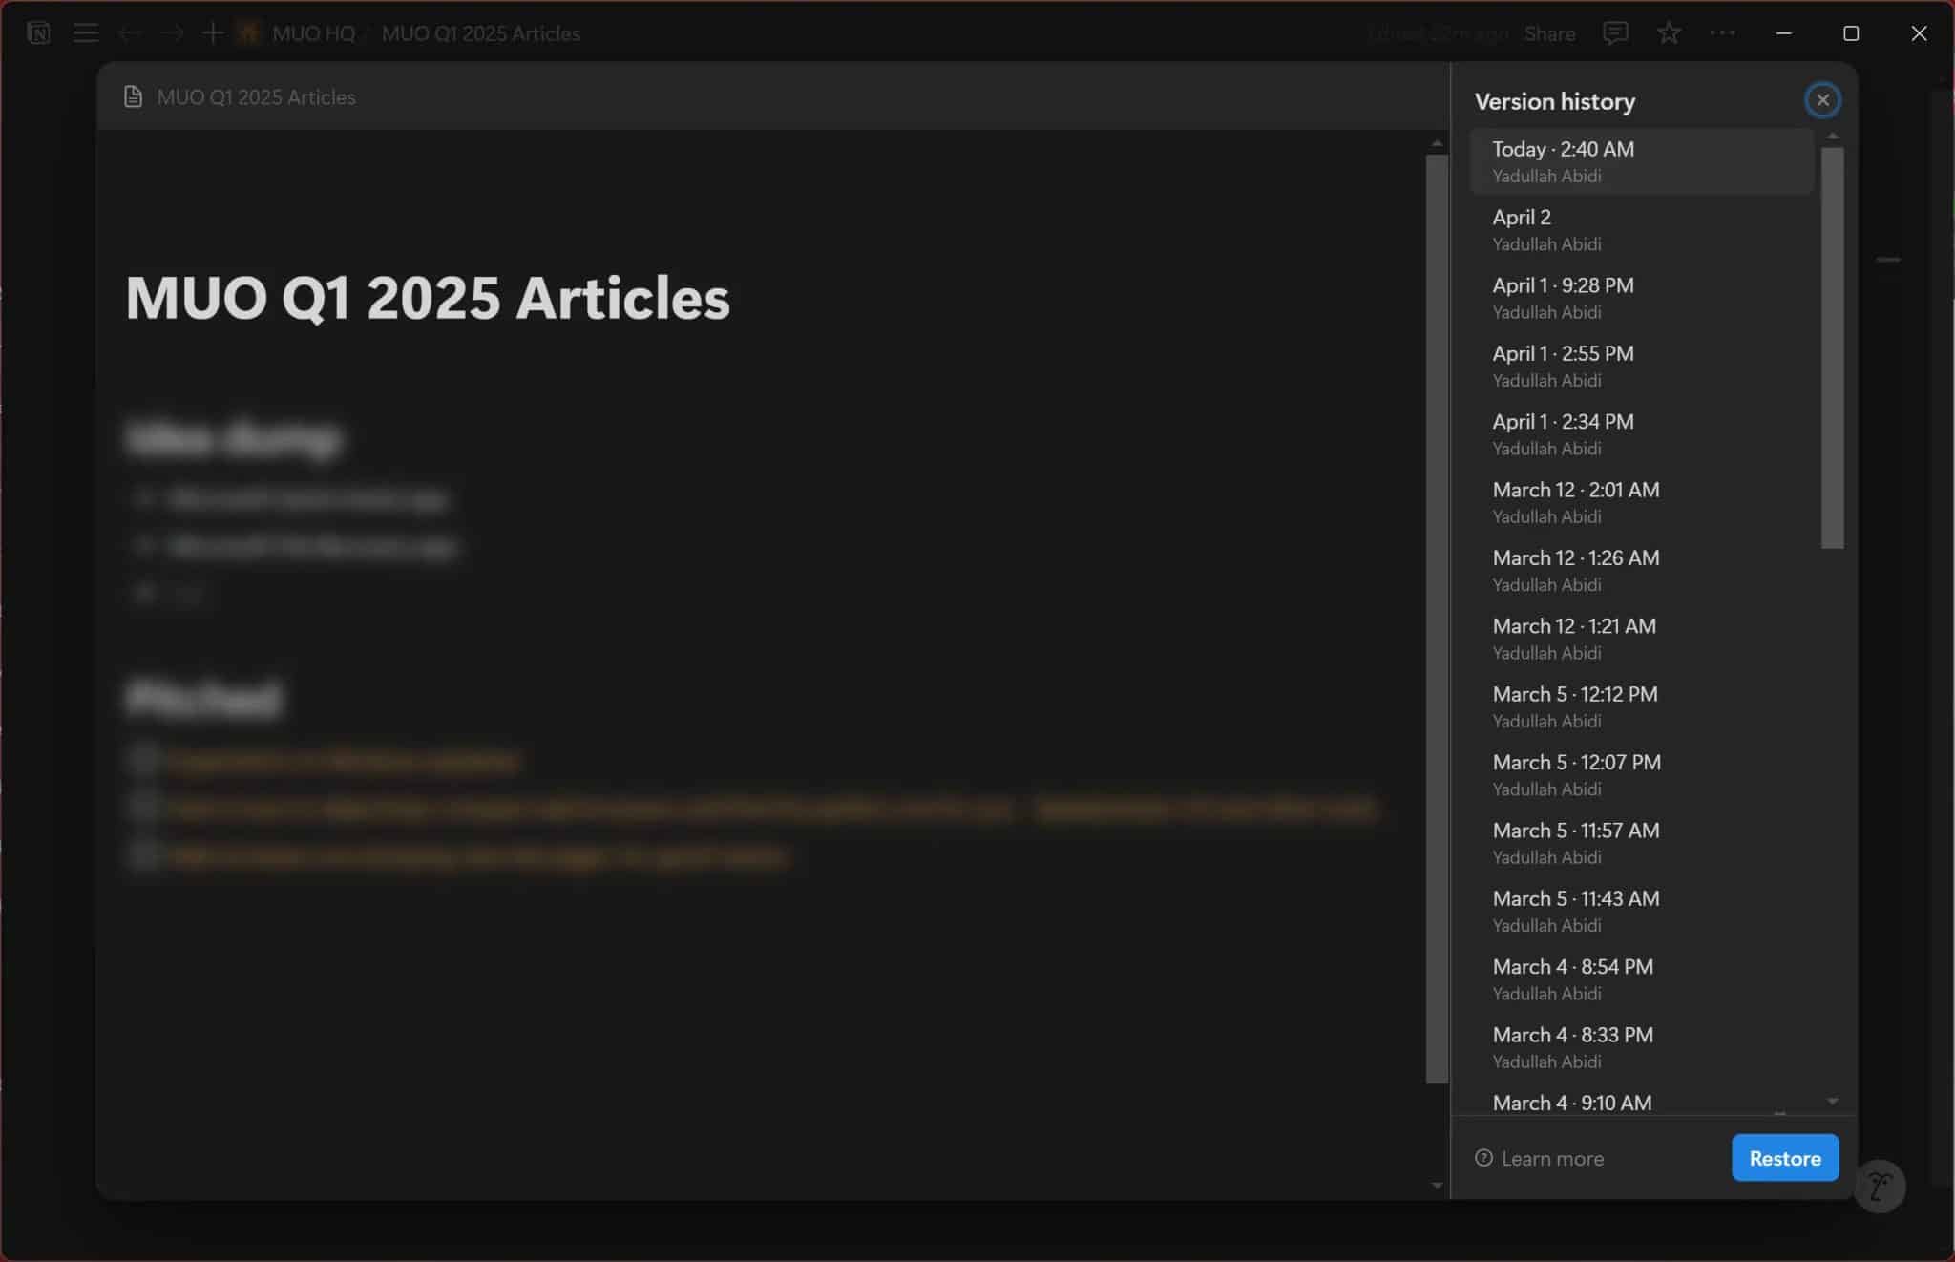Check the first checkbox under Pitched

(x=143, y=759)
